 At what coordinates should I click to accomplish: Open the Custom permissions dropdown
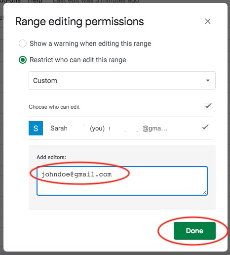click(x=122, y=81)
